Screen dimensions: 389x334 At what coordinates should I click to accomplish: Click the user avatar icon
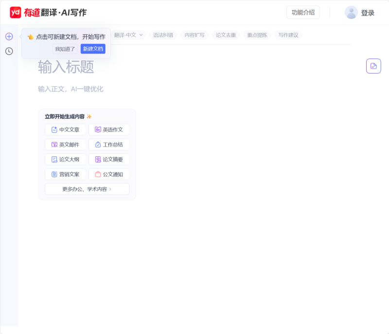(351, 13)
